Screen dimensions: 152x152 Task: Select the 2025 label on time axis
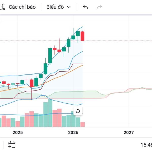tap(18, 132)
